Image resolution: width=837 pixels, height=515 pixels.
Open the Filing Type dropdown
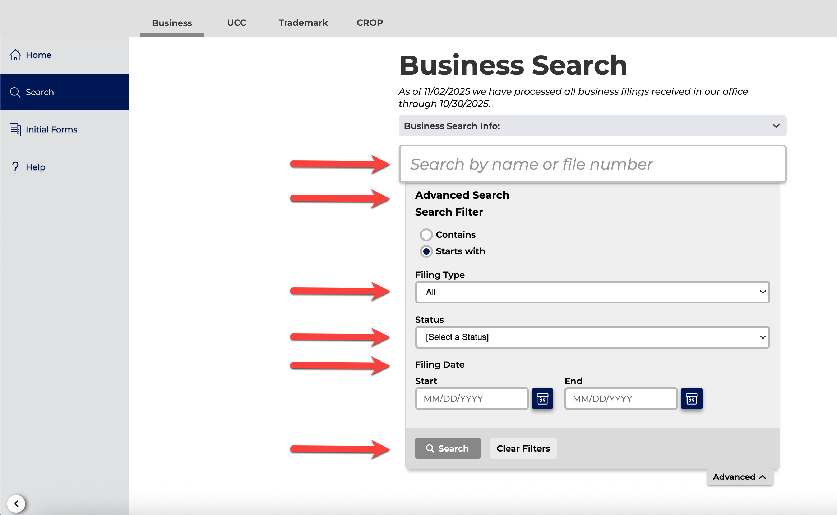pos(592,292)
